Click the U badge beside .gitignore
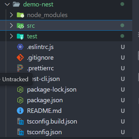This screenshot has height=139, width=139. click(x=123, y=58)
